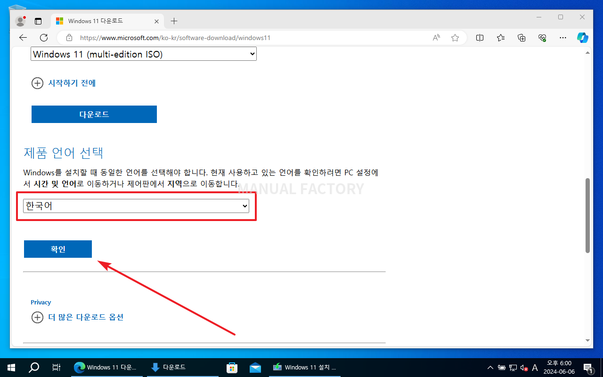Open the split screen icon
Screen dimensions: 603x377
click(480, 38)
